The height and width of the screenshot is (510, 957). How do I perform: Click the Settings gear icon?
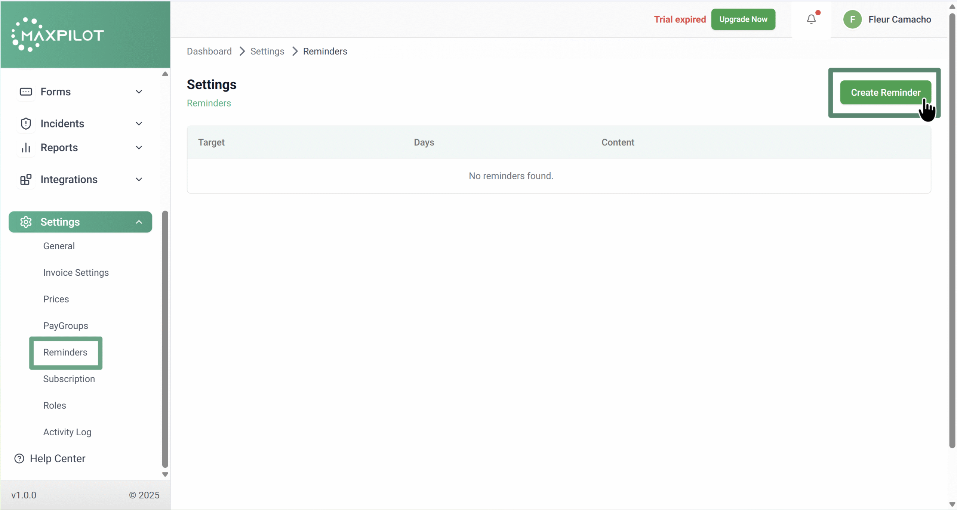click(x=26, y=222)
